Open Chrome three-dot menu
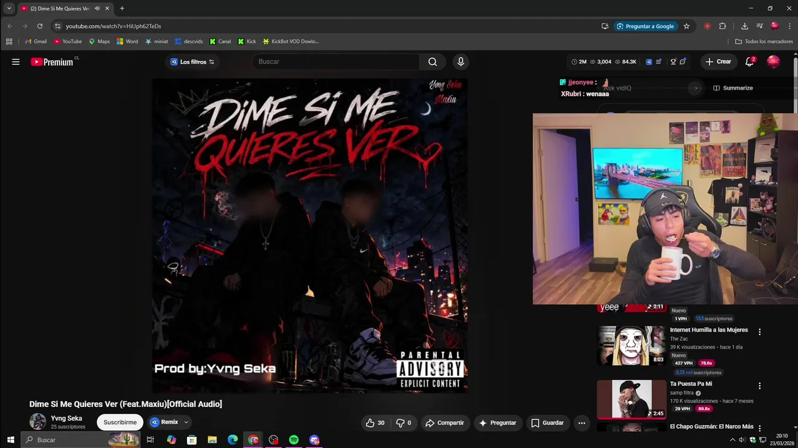Screen dimensions: 798x448 tap(790, 26)
